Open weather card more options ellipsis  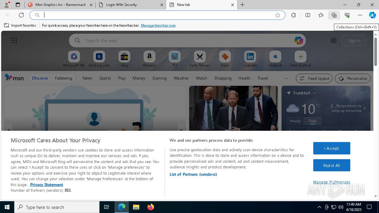click(x=361, y=93)
